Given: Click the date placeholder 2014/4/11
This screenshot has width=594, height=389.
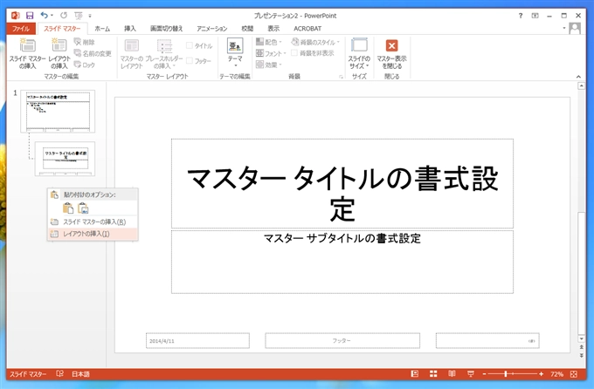Looking at the screenshot, I should coord(197,340).
